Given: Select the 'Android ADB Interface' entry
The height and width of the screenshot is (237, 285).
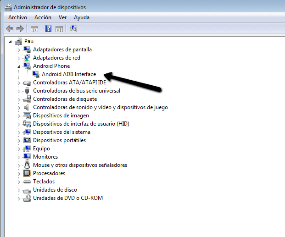Looking at the screenshot, I should [x=69, y=74].
